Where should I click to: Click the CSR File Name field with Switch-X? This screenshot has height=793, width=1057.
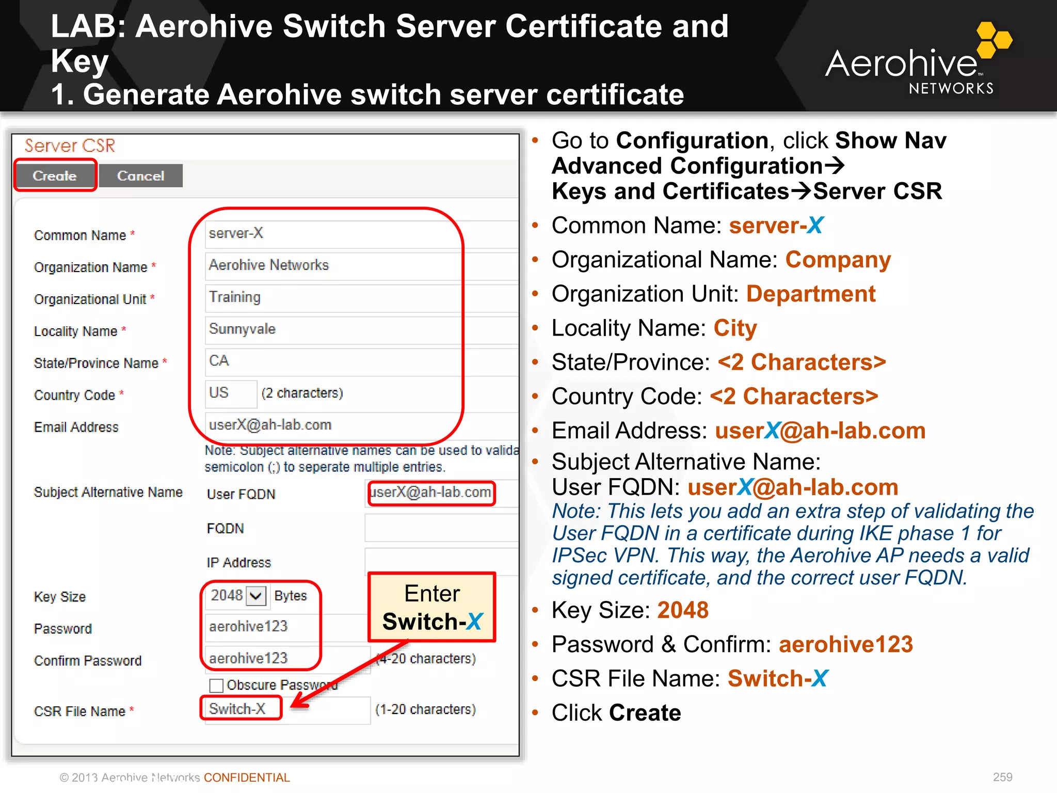pyautogui.click(x=287, y=710)
